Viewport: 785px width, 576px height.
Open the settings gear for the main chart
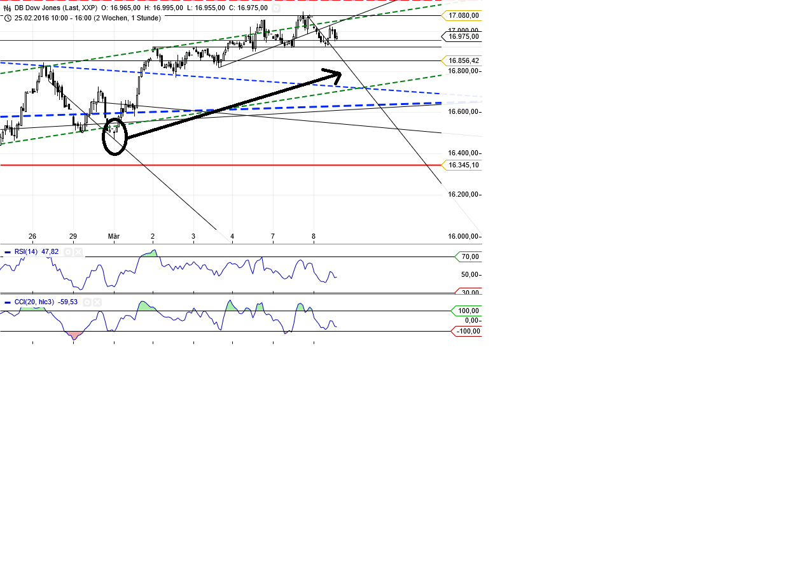(x=275, y=8)
